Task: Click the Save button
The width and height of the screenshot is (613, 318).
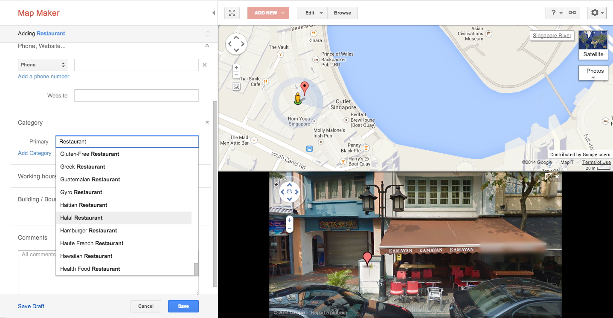Action: pyautogui.click(x=183, y=306)
